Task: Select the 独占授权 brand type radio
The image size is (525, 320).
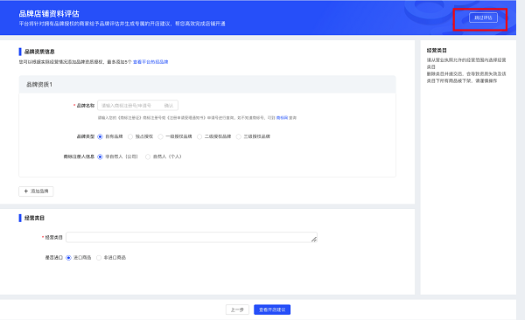Action: tap(130, 136)
